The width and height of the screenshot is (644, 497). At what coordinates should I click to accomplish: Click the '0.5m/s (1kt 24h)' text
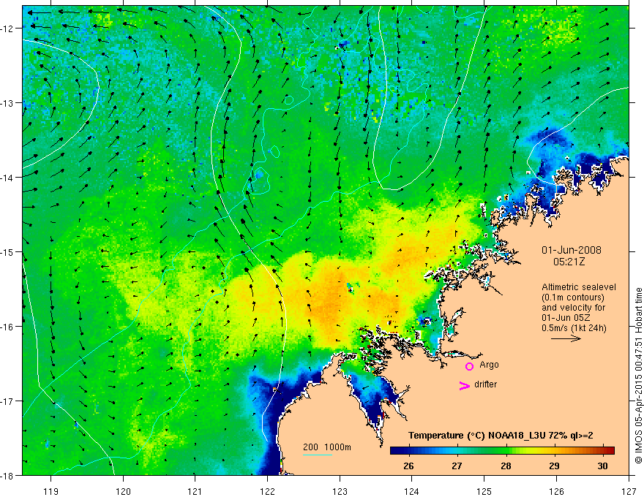click(x=574, y=328)
